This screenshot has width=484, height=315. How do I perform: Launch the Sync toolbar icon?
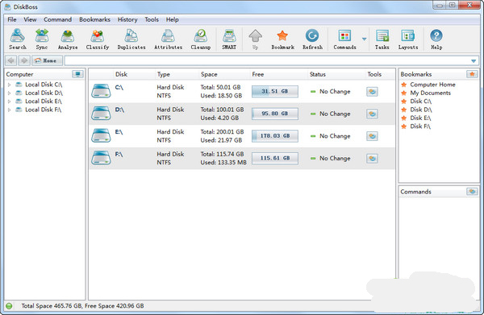pos(42,39)
